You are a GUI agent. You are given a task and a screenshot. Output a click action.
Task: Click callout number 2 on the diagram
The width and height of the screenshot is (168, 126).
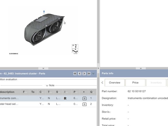65,23
